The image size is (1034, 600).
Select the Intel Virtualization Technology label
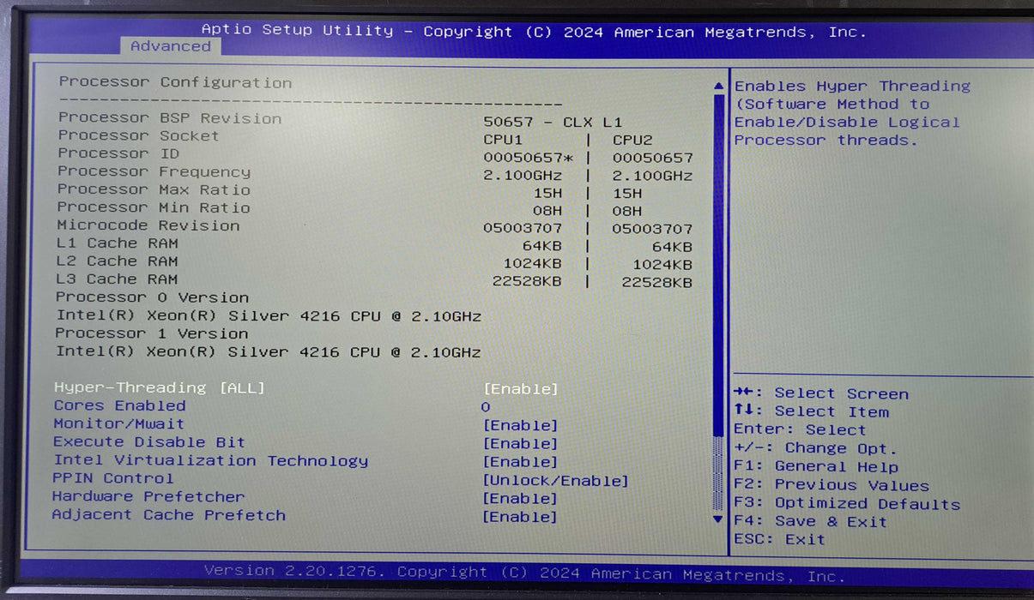pyautogui.click(x=210, y=461)
